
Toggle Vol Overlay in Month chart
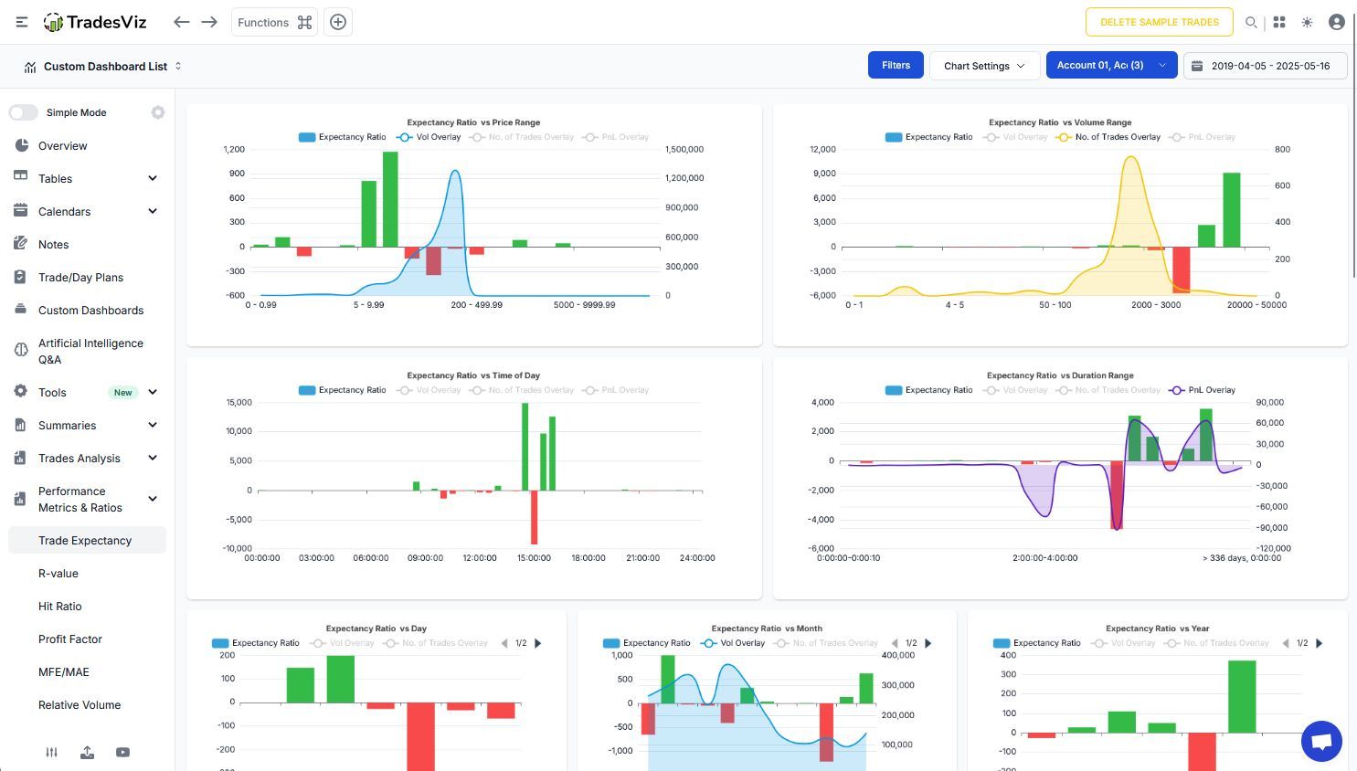click(x=733, y=643)
